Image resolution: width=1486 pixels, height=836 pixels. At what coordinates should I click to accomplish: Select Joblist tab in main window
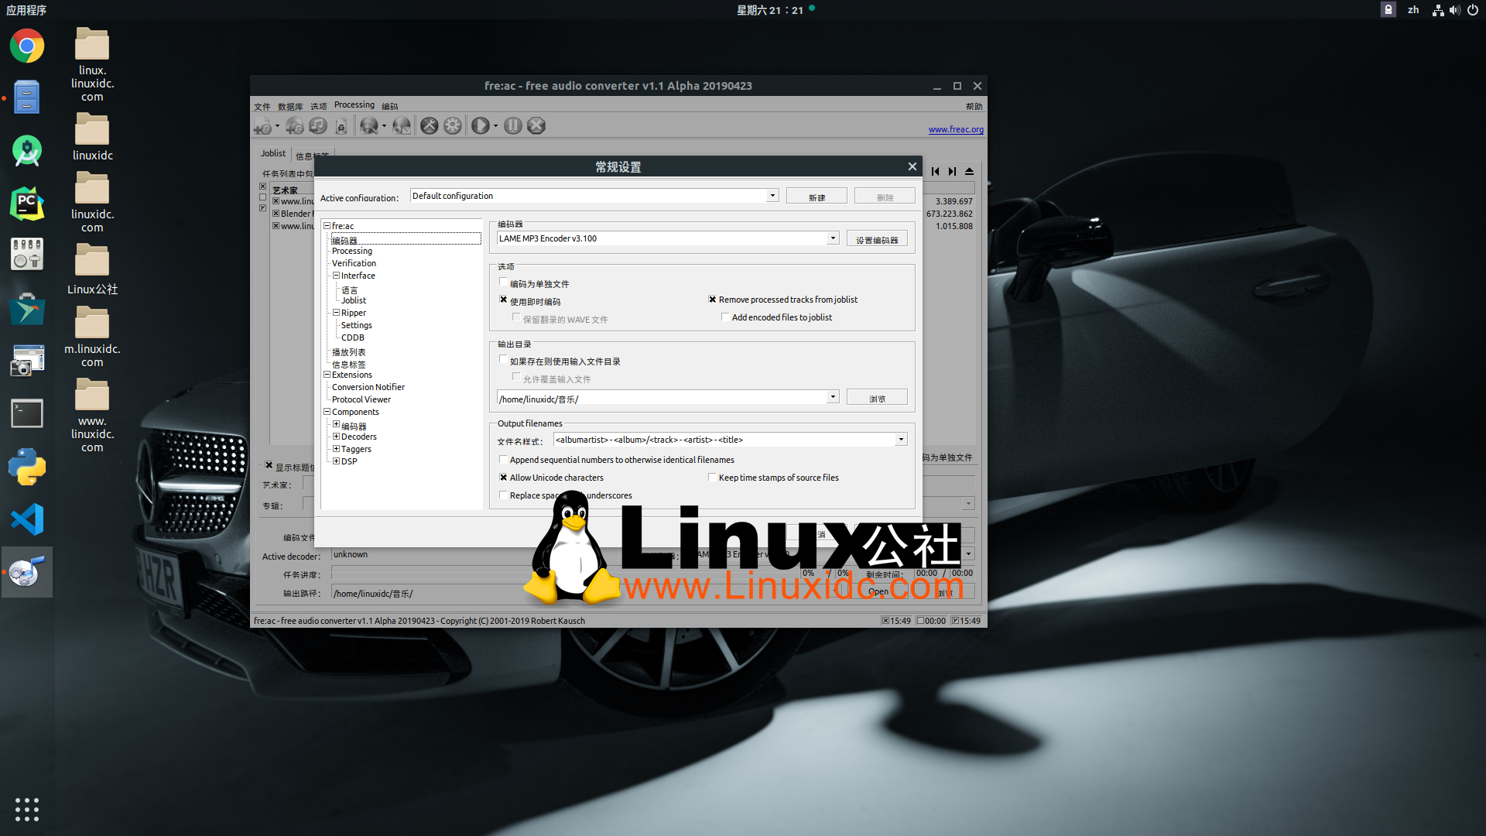[273, 154]
